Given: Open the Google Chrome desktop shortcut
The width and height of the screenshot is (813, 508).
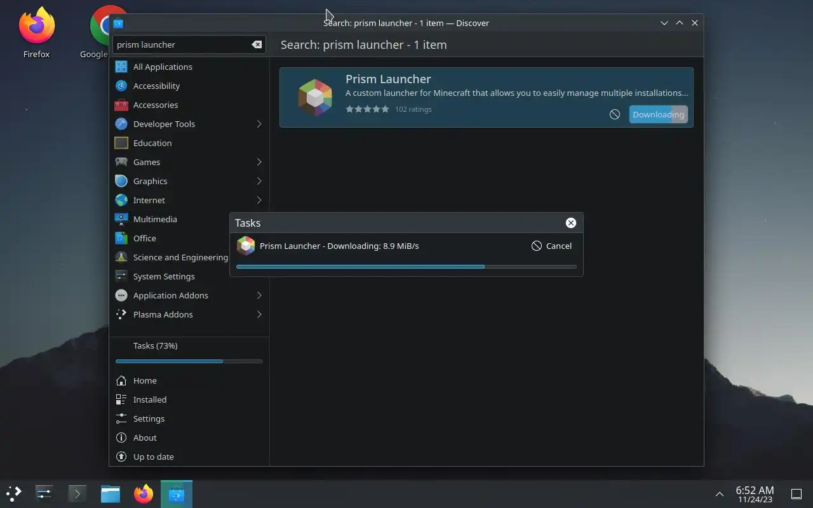Looking at the screenshot, I should 109,32.
